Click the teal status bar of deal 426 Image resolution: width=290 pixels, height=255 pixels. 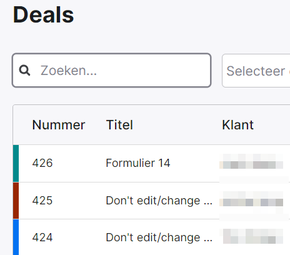[16, 163]
